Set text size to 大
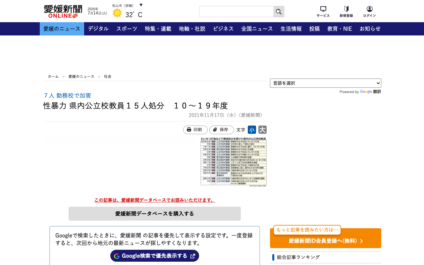 coord(262,130)
